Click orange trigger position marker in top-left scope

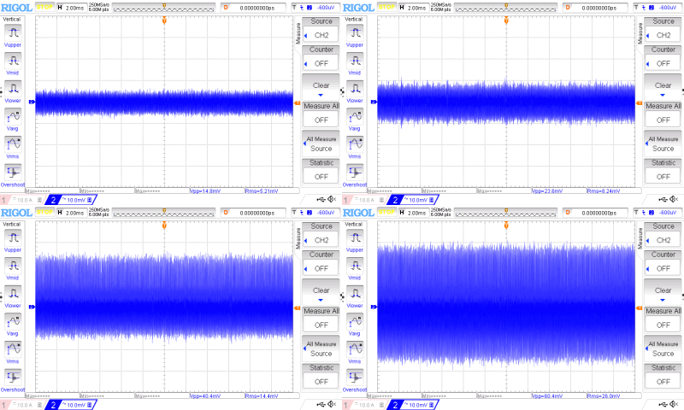point(164,19)
